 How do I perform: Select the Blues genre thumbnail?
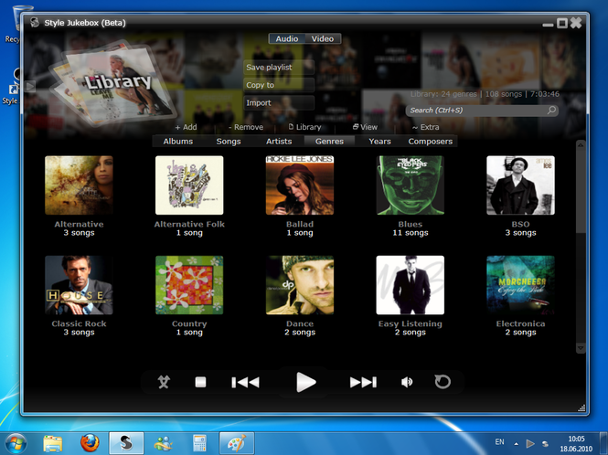click(411, 185)
